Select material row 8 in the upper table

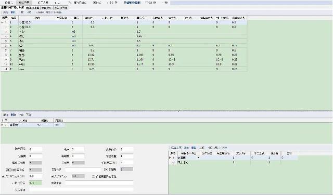coord(124,55)
